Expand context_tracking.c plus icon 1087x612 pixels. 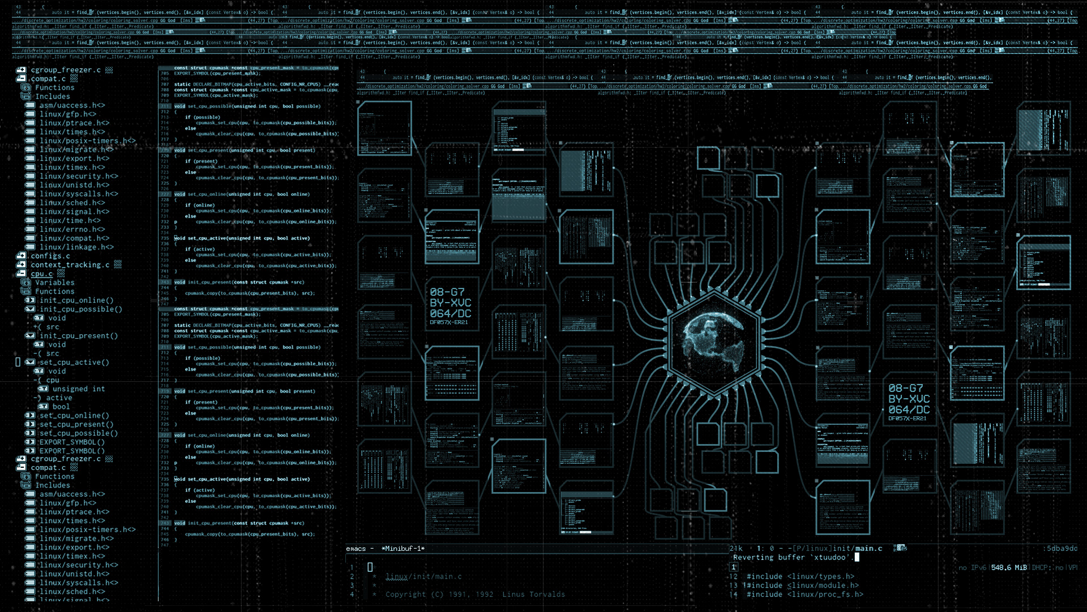(21, 265)
